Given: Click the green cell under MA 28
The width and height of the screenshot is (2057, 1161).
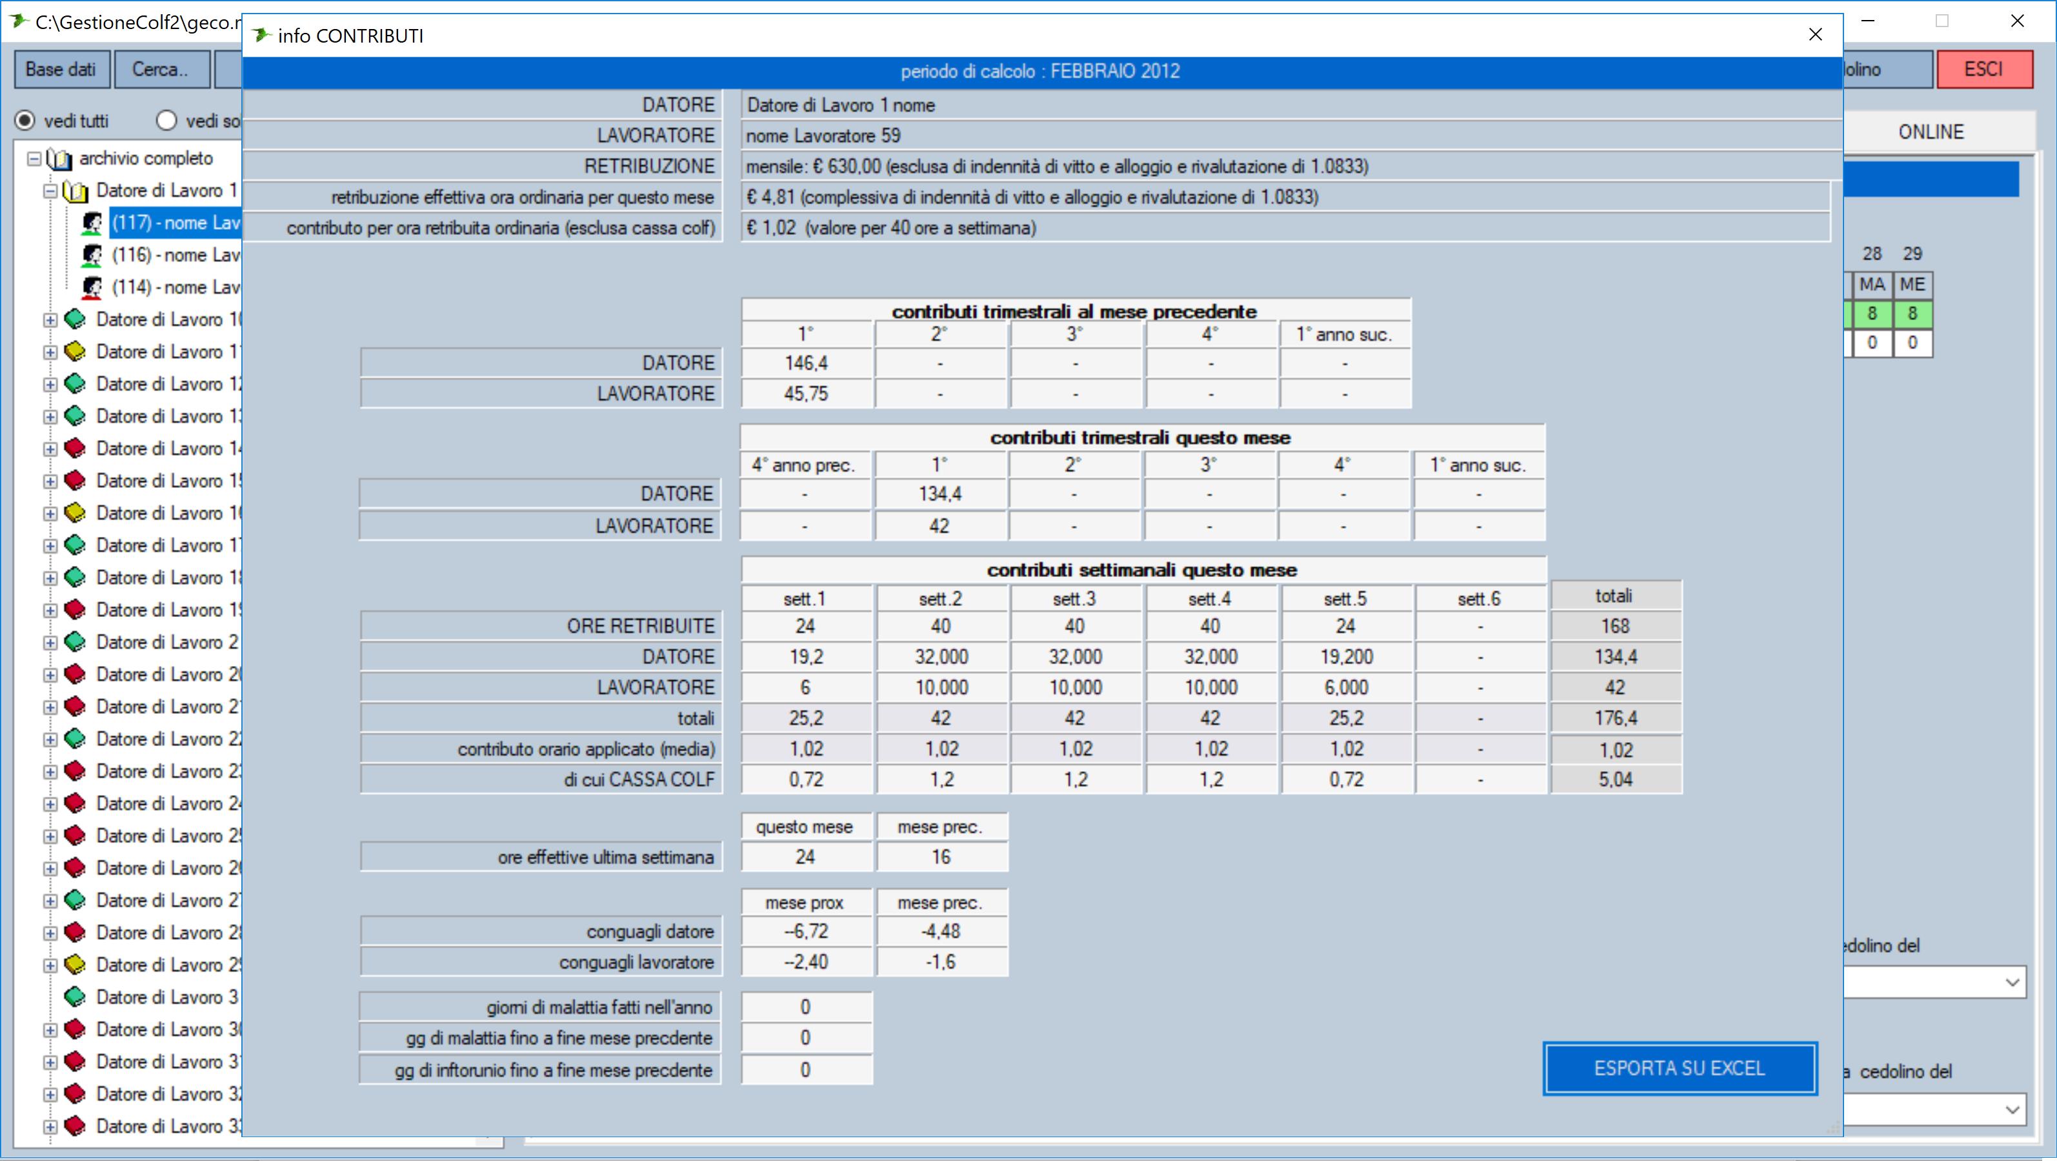Looking at the screenshot, I should coord(1872,314).
